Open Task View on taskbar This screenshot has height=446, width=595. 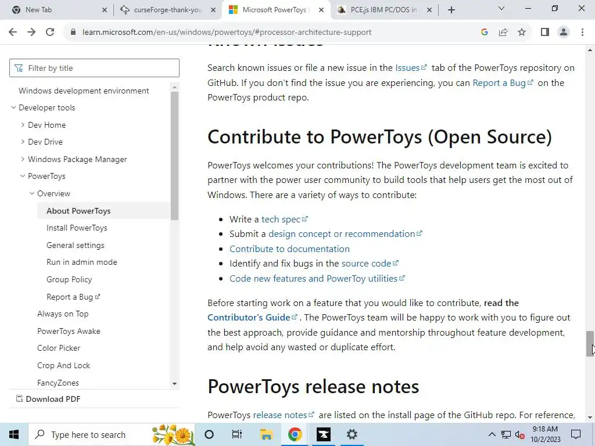tap(237, 434)
